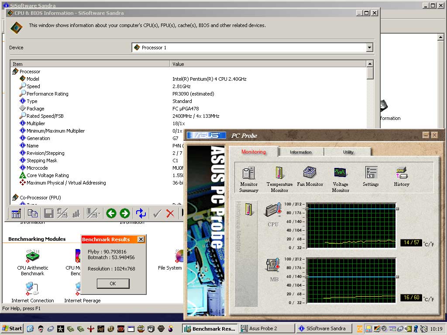447x335 pixels.
Task: Open the Device dropdown showing Processor 1
Action: [x=369, y=48]
